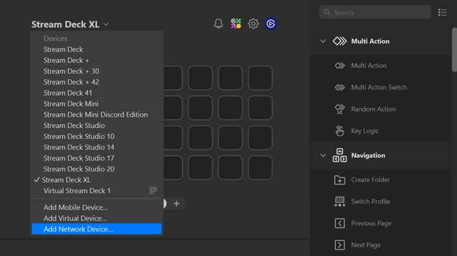Screen dimensions: 457x256
Task: Click the Next Page arrow icon
Action: (x=340, y=245)
